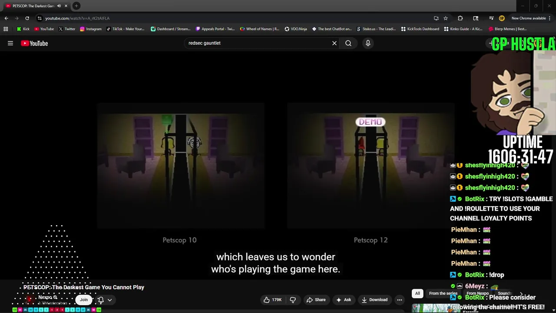Start voice search with the microphone
The height and width of the screenshot is (313, 556).
coord(368,43)
